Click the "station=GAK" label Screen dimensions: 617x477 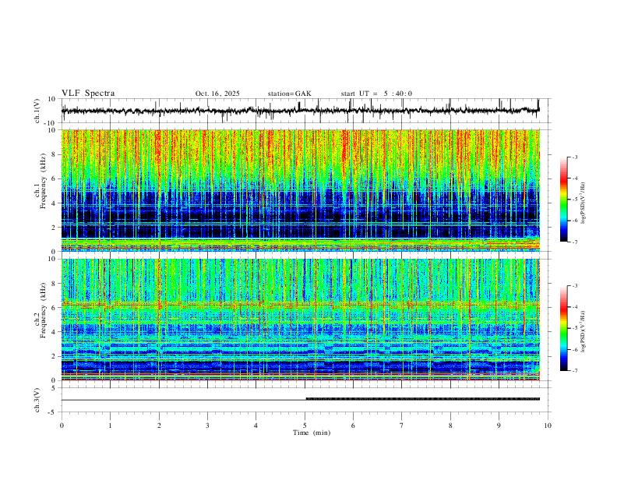coord(290,94)
